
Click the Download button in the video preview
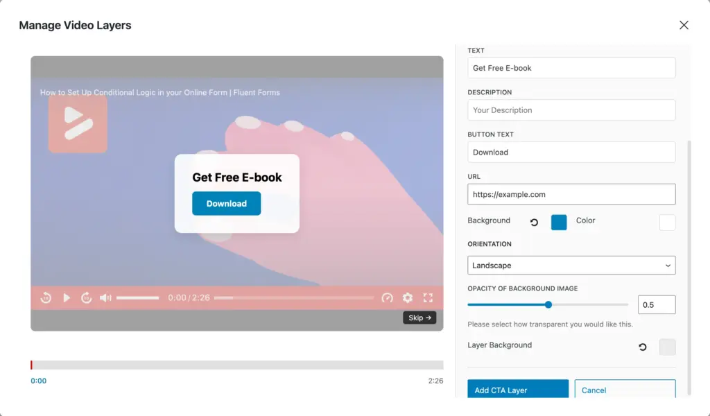point(226,204)
